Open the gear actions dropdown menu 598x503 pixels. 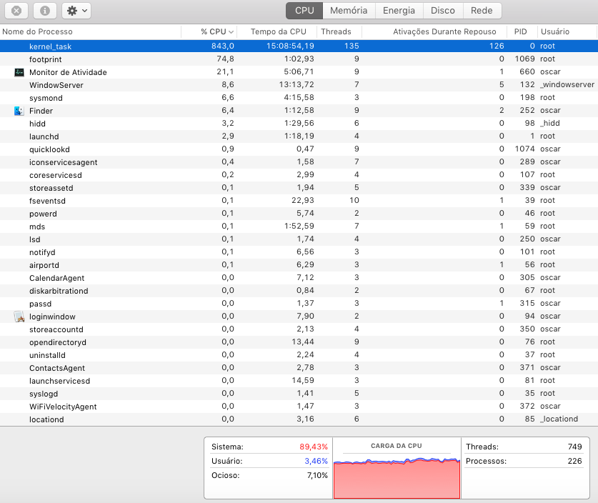(x=76, y=11)
